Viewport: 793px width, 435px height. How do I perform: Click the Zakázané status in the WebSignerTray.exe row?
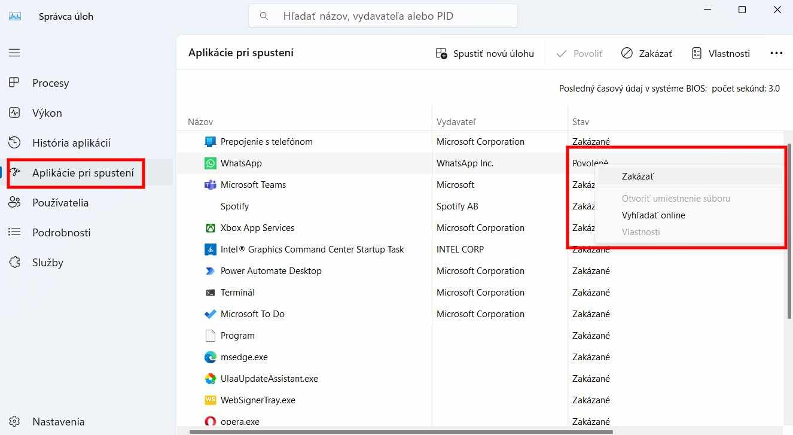(x=591, y=400)
